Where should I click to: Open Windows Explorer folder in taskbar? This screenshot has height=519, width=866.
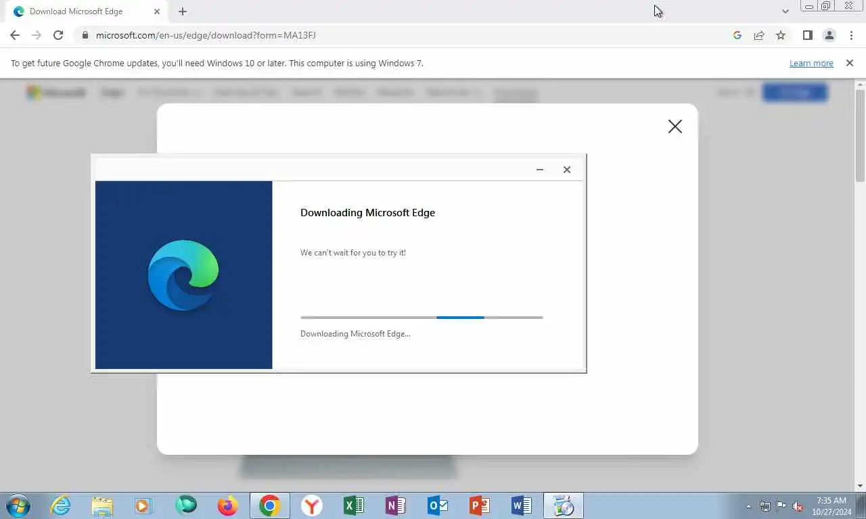102,505
